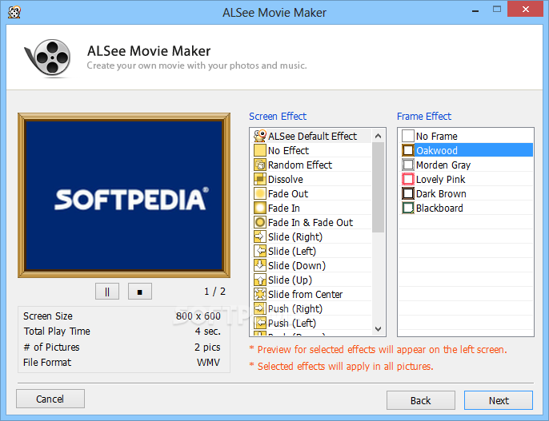Click the Screen Effect list scroll down arrow
Screen dimensions: 549x421
378,329
